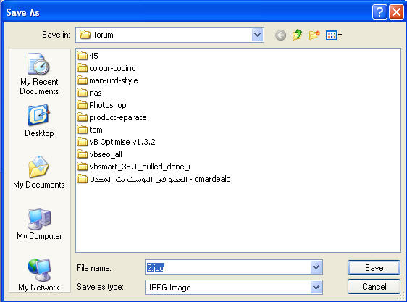The height and width of the screenshot is (302, 407).
Task: Click the Cancel button
Action: (x=374, y=287)
